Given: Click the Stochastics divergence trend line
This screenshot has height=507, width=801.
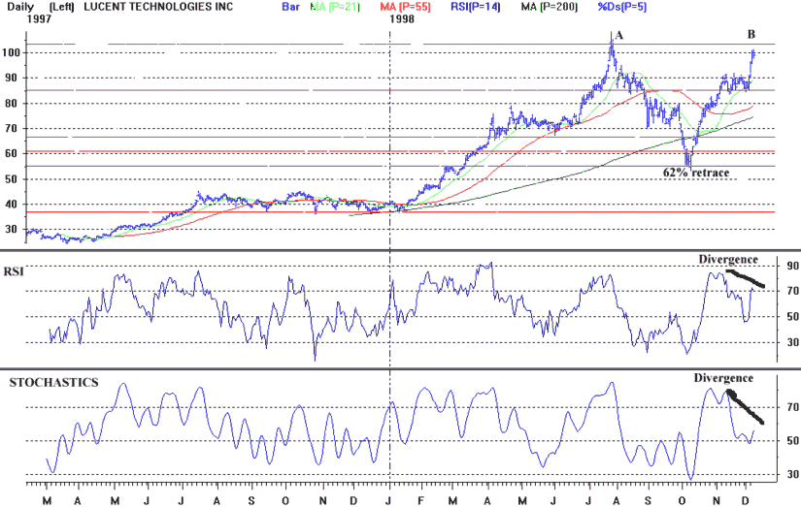Looking at the screenshot, I should 745,406.
